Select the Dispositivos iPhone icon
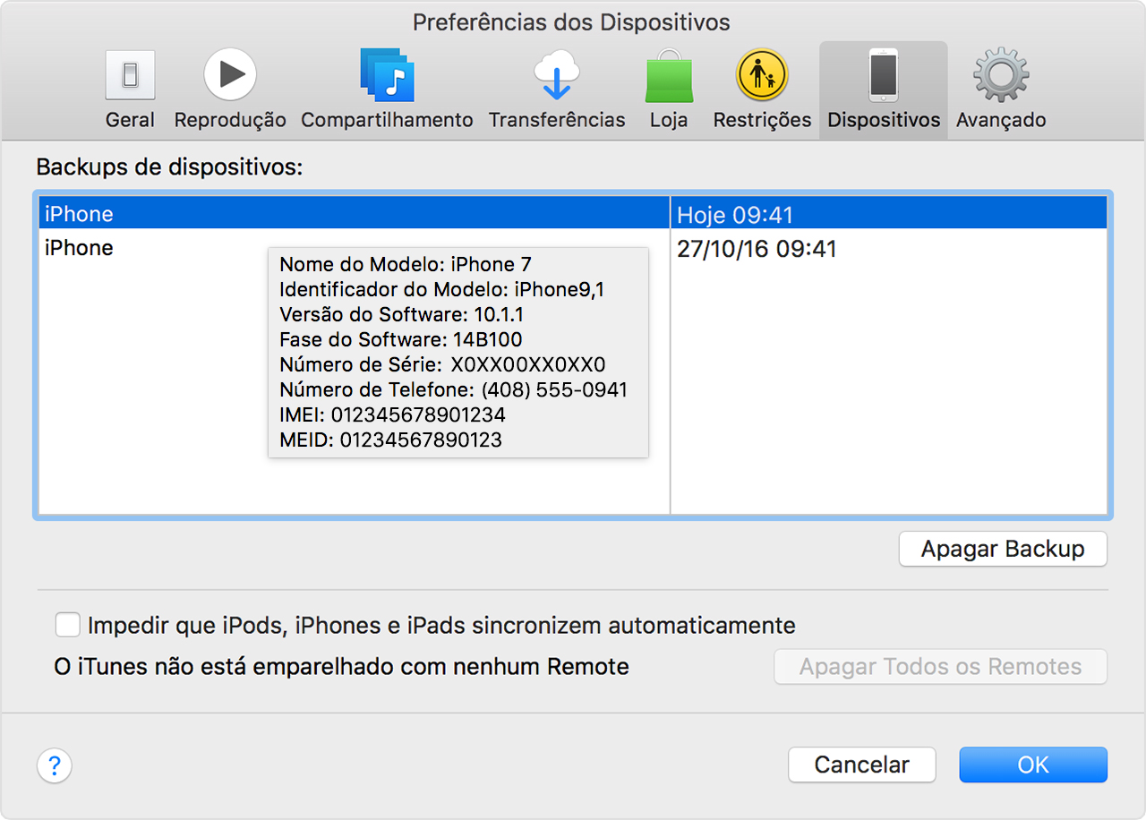This screenshot has height=820, width=1146. click(884, 75)
